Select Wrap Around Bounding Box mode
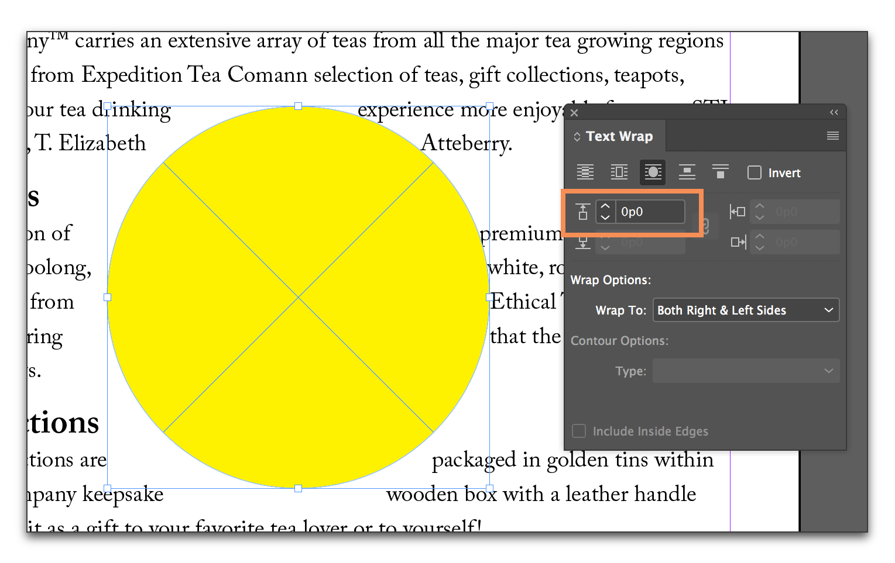Screen dimensions: 895x563 pos(619,172)
